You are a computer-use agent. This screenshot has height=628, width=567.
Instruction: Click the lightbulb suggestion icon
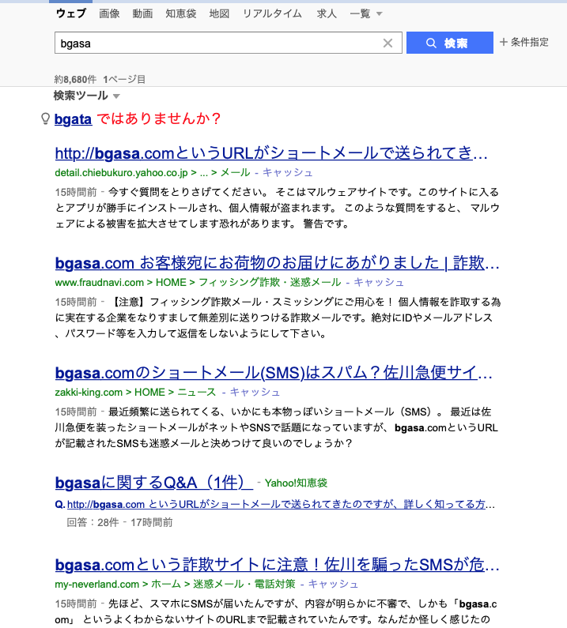(46, 119)
